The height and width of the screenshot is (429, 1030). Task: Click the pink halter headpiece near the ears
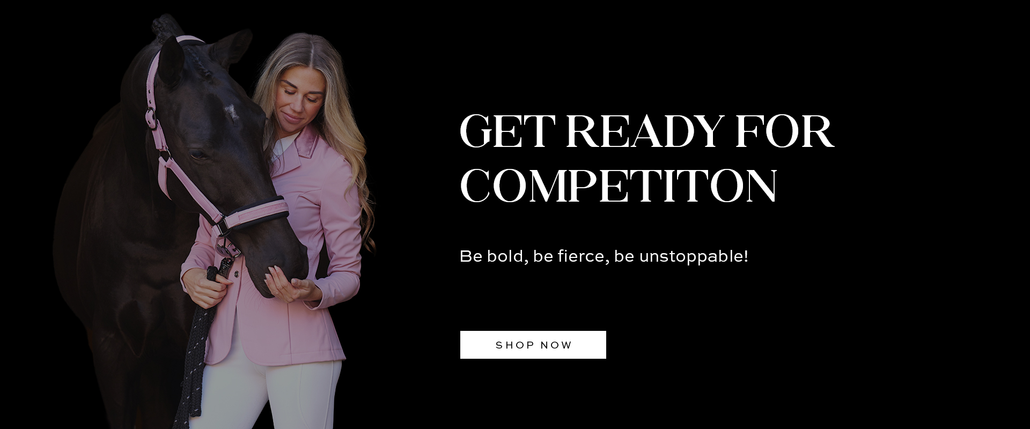click(x=188, y=41)
